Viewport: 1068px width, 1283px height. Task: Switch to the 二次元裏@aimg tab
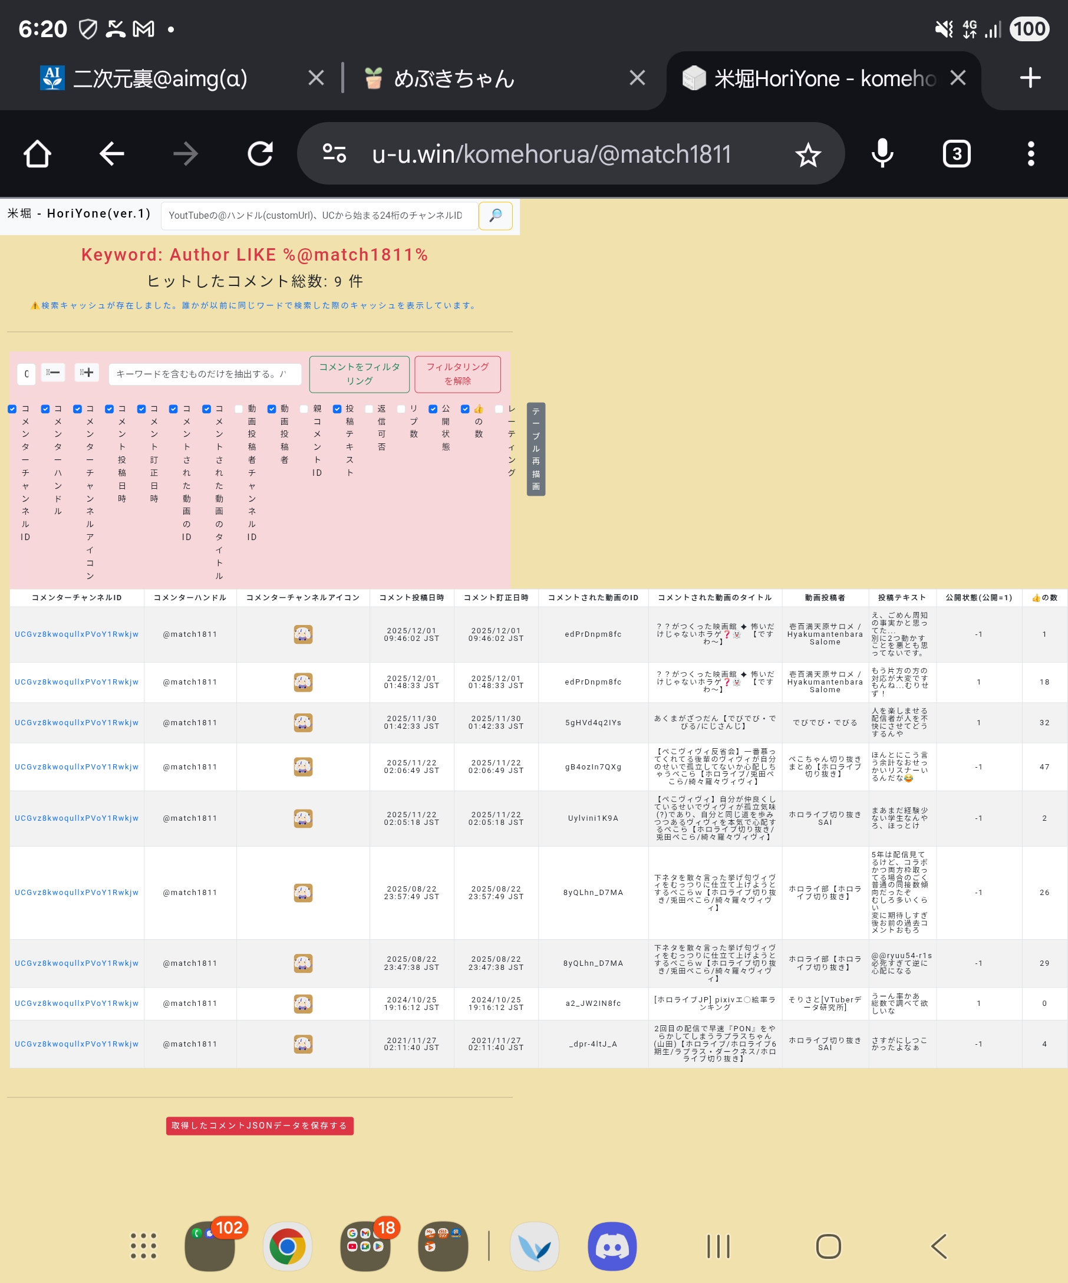[x=160, y=79]
